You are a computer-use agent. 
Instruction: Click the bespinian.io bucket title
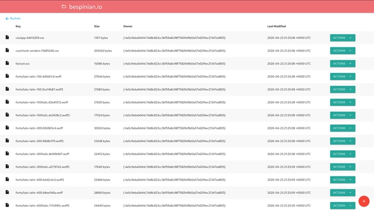pos(85,7)
